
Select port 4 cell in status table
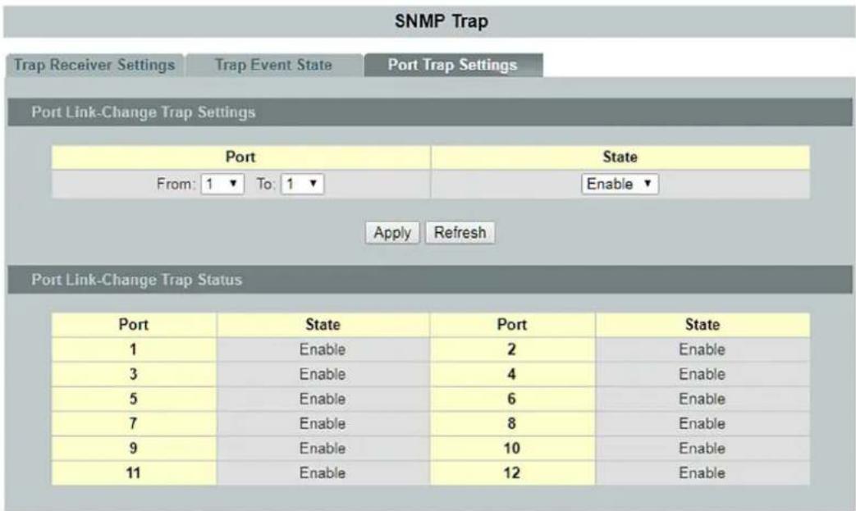512,374
